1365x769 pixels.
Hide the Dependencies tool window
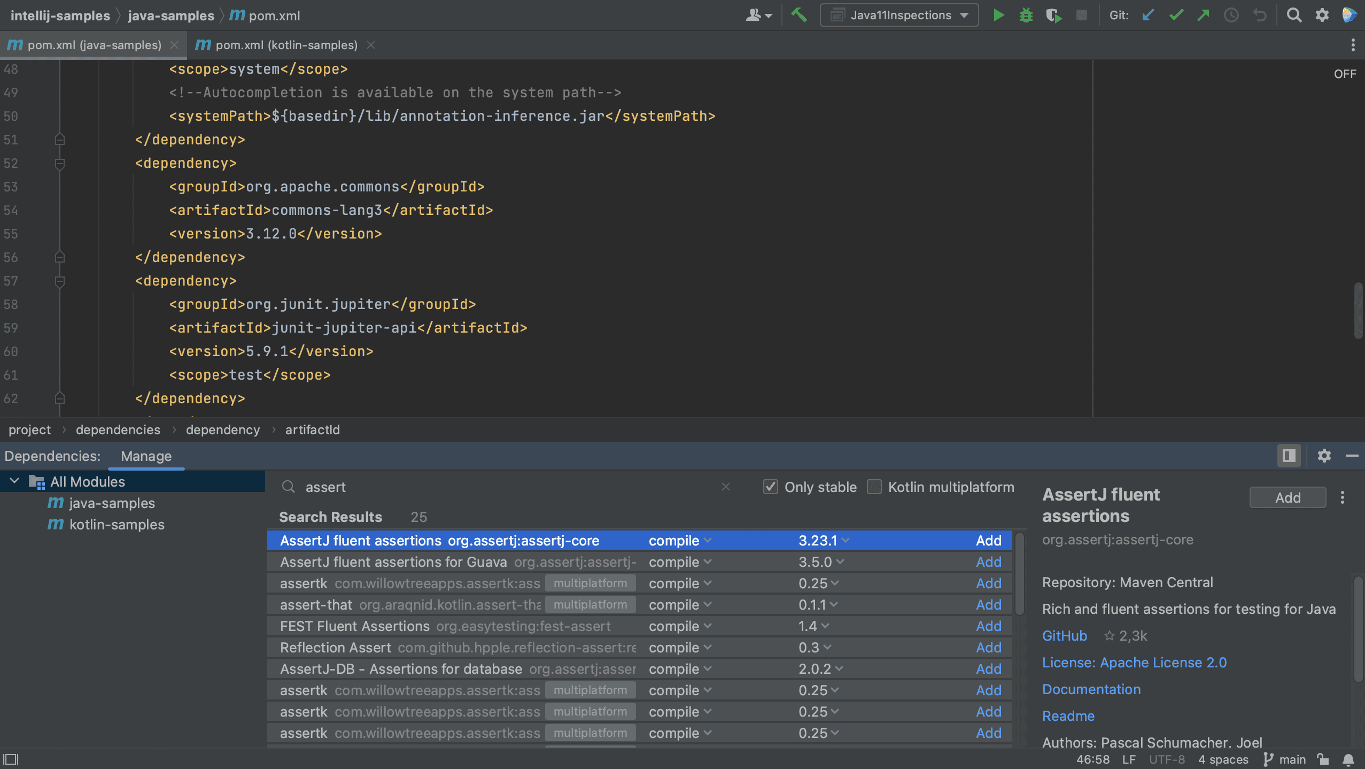(x=1352, y=456)
